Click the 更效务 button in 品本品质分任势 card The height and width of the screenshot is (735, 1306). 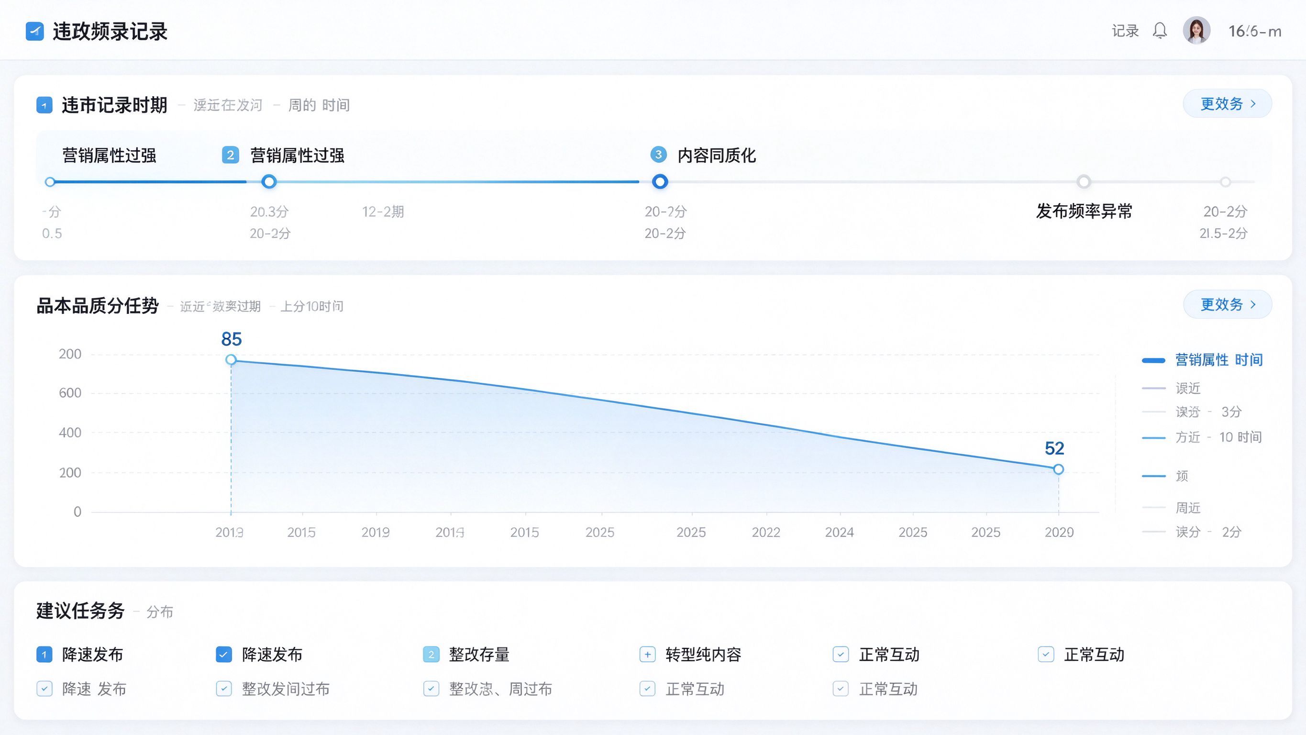[x=1228, y=304]
